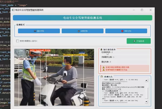Screen dimensions: 162x109
Task: Enable the external camera checkbox
Action: tap(18, 41)
